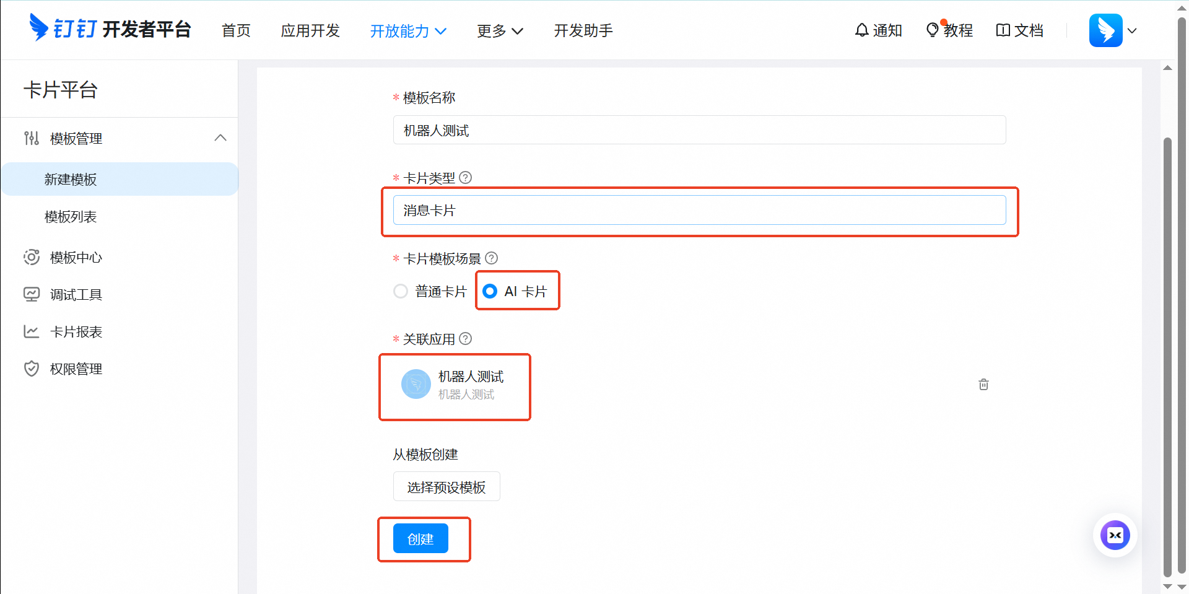Click the 模板中心 template center icon
The width and height of the screenshot is (1189, 594).
(x=32, y=257)
